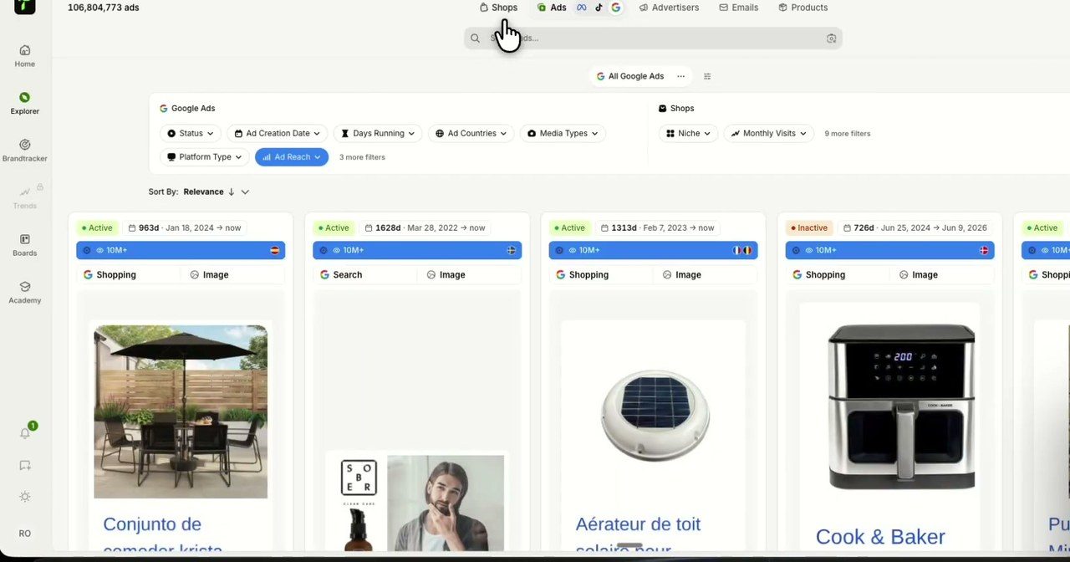Toggle the sort direction arrow next to Relevance

point(232,192)
